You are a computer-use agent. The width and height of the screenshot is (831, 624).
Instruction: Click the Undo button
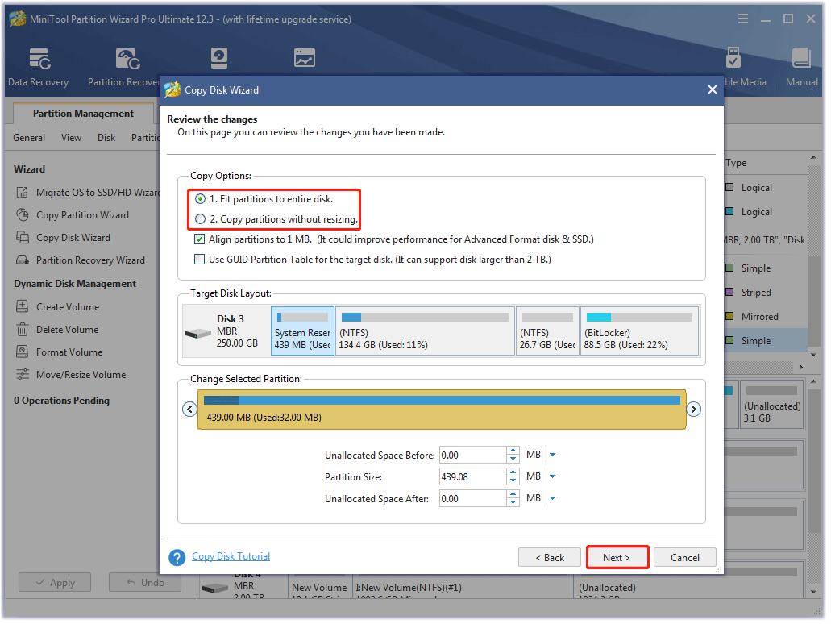pos(145,583)
